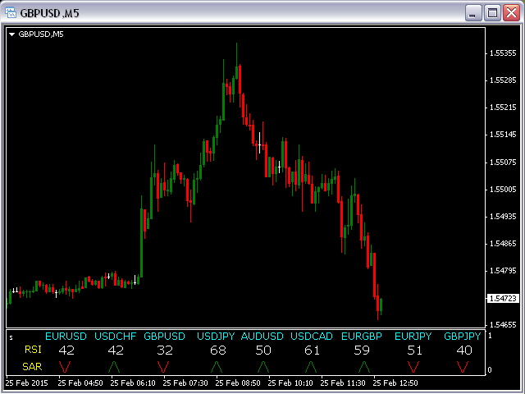Click the red SAR down arrow under GBPUSD
This screenshot has width=525, height=394.
(x=163, y=366)
